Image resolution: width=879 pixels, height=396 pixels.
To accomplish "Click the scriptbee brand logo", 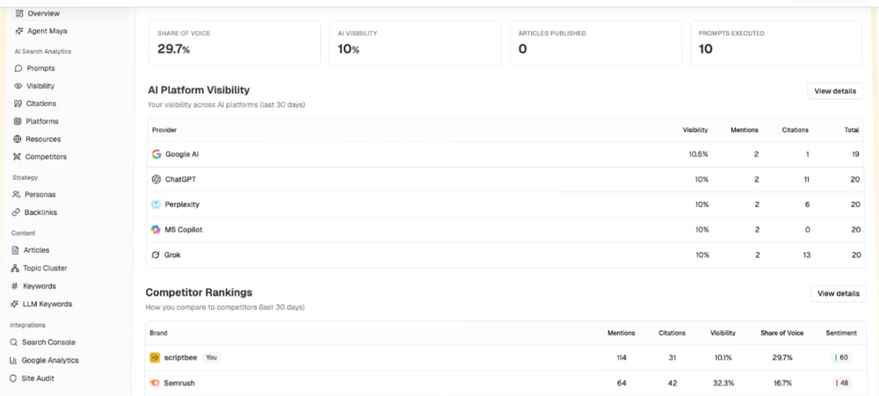I will point(155,358).
